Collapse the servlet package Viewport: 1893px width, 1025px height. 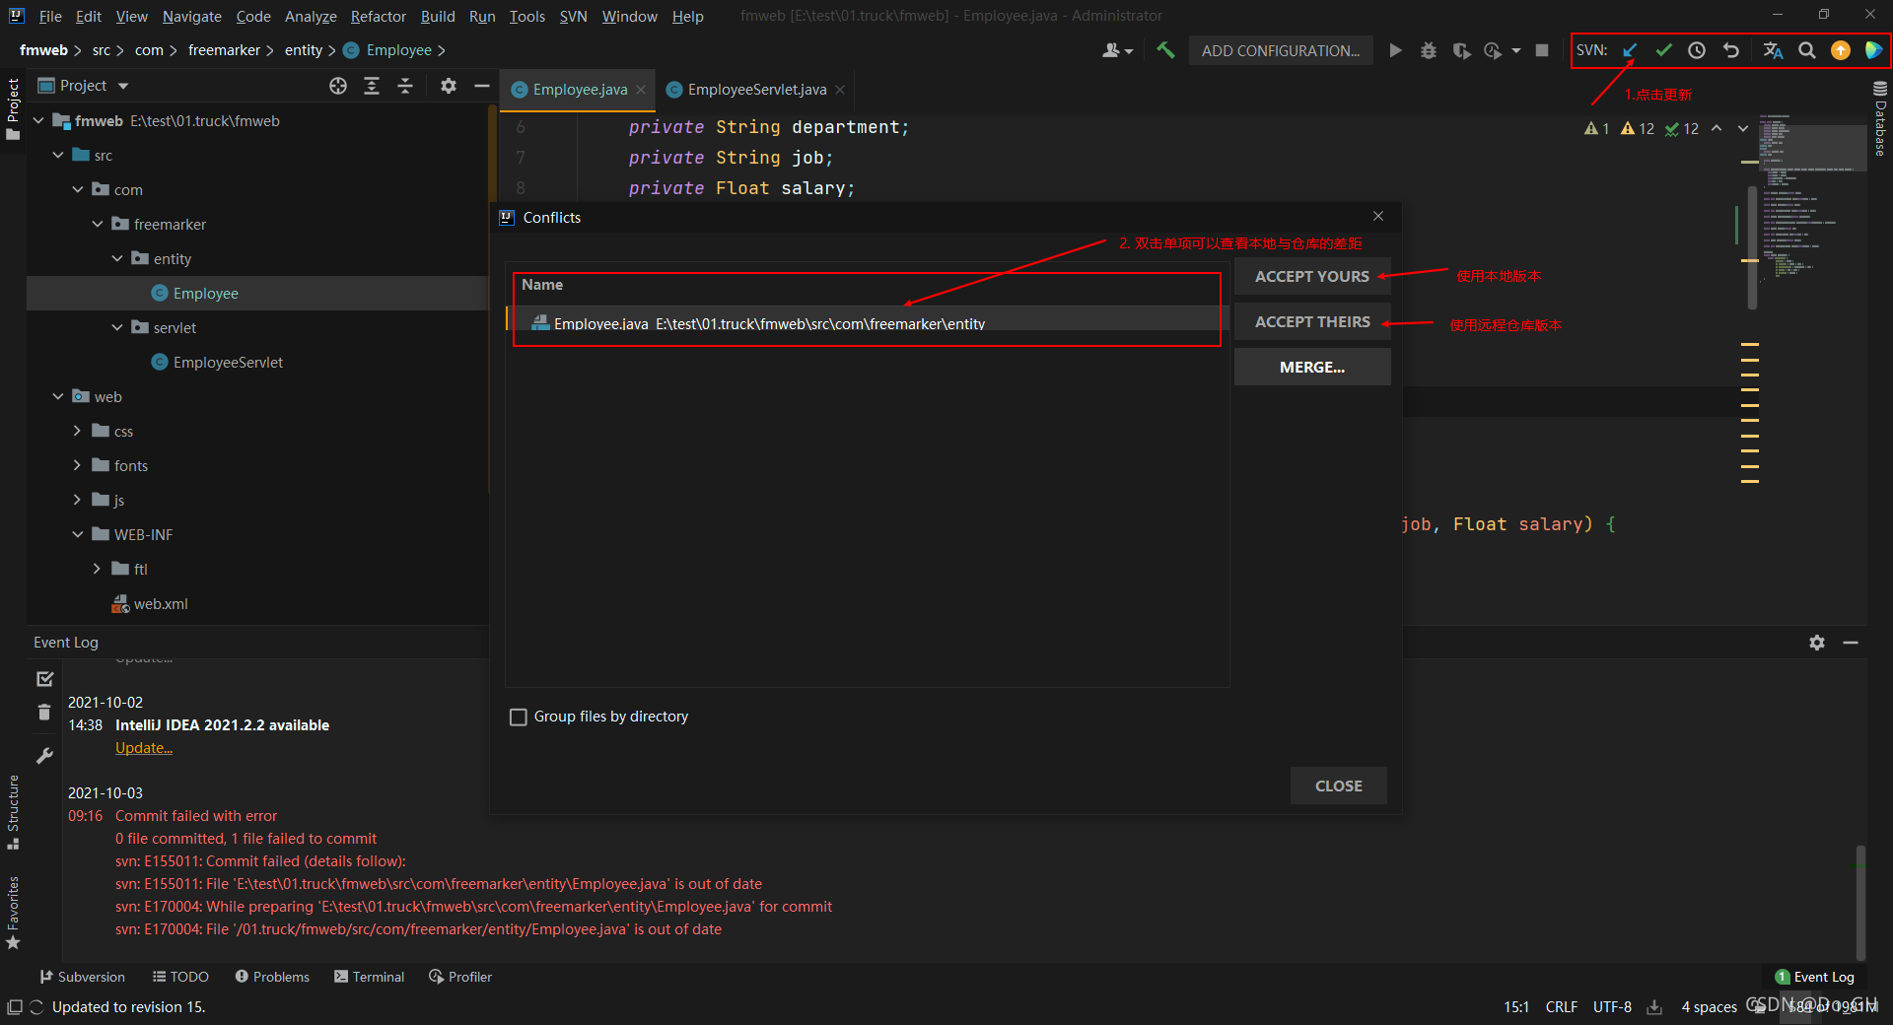[x=117, y=327]
